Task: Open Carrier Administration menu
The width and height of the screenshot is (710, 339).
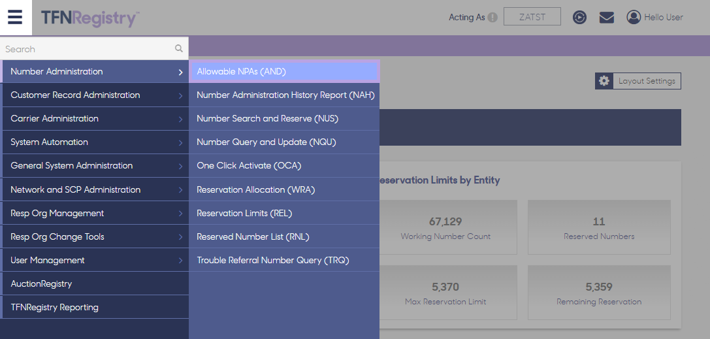Action: (94, 119)
